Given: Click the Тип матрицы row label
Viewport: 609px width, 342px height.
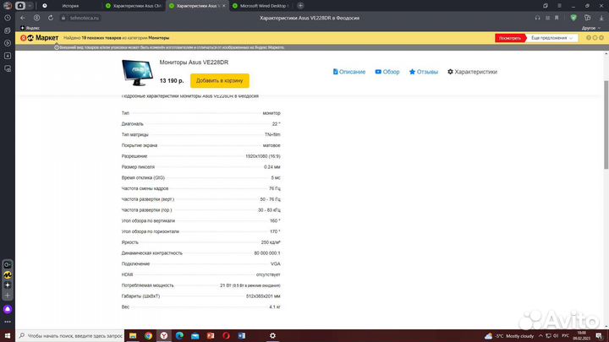Looking at the screenshot, I should coord(134,134).
